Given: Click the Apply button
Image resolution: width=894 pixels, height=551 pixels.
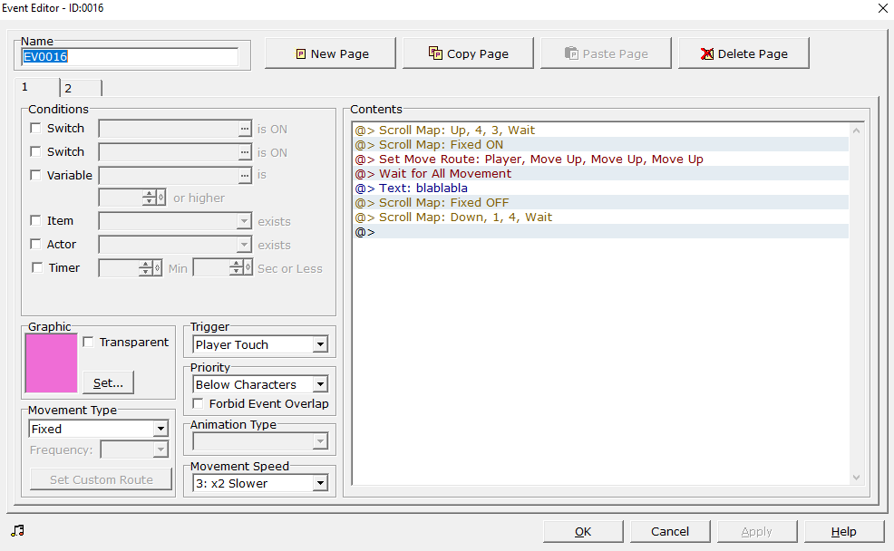Looking at the screenshot, I should click(756, 532).
